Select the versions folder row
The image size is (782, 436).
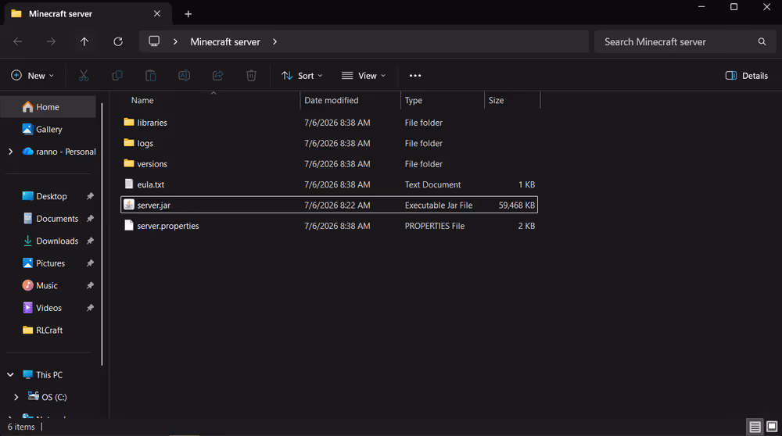(x=329, y=164)
